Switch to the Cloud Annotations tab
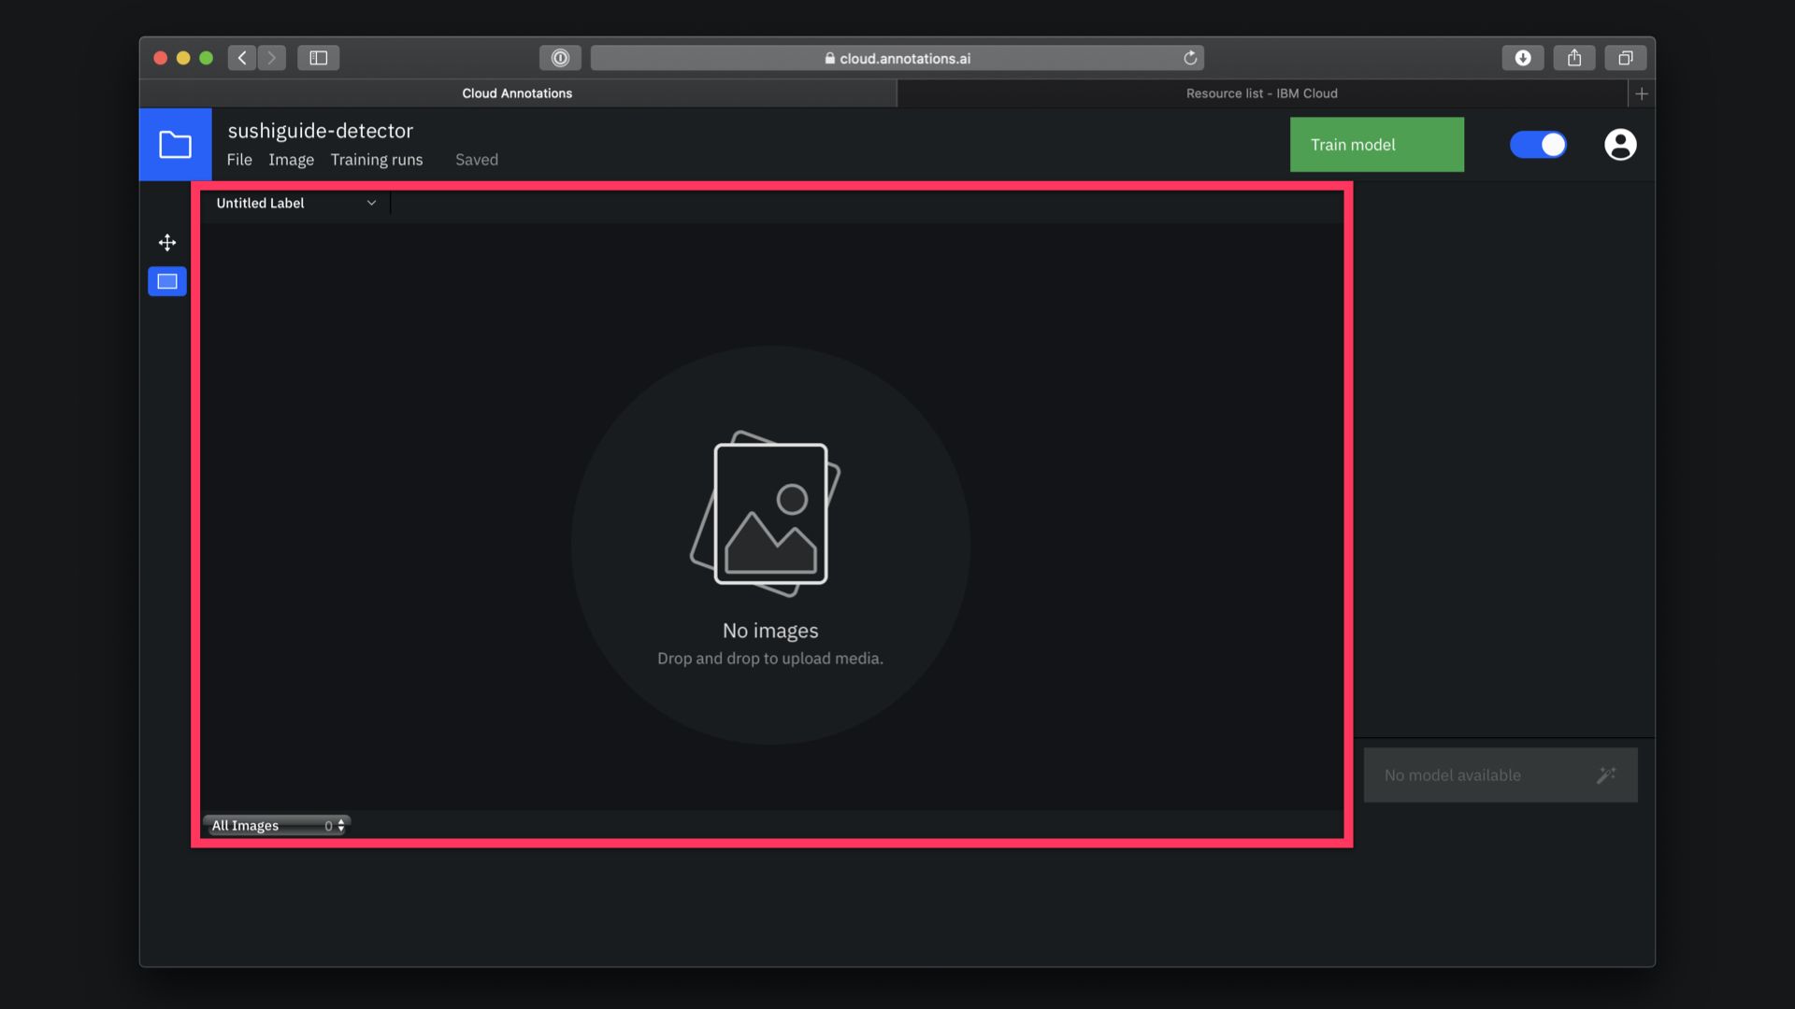 point(518,93)
